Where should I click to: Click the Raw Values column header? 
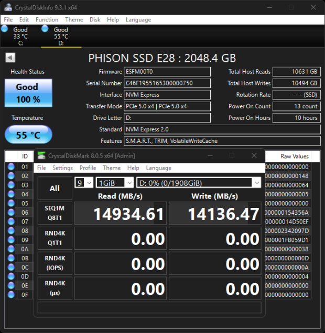[x=288, y=157]
